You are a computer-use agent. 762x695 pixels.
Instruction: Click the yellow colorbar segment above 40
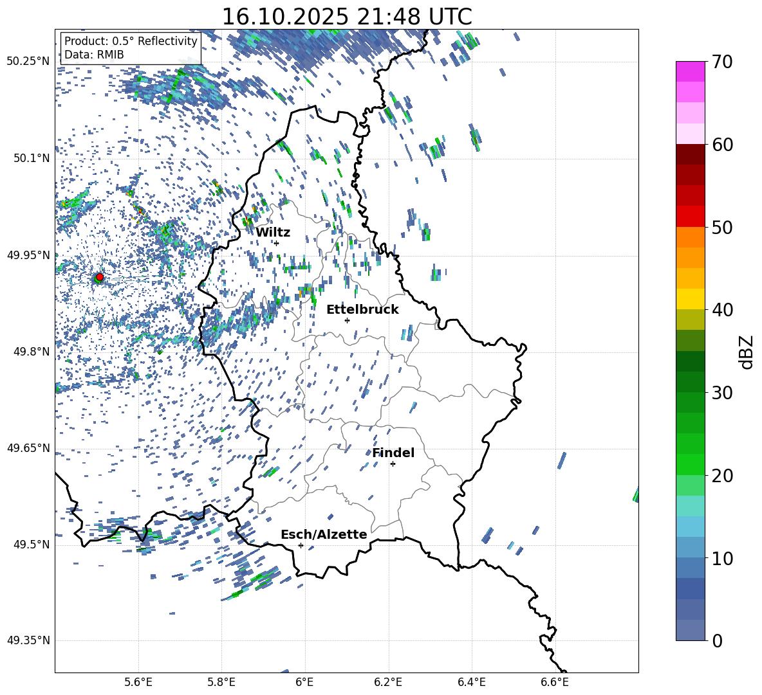point(690,299)
